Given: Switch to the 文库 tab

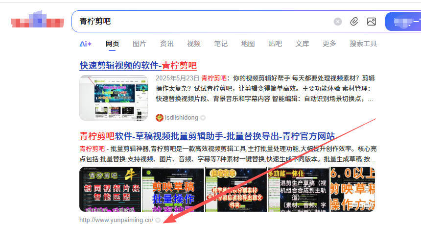Looking at the screenshot, I should [x=302, y=44].
